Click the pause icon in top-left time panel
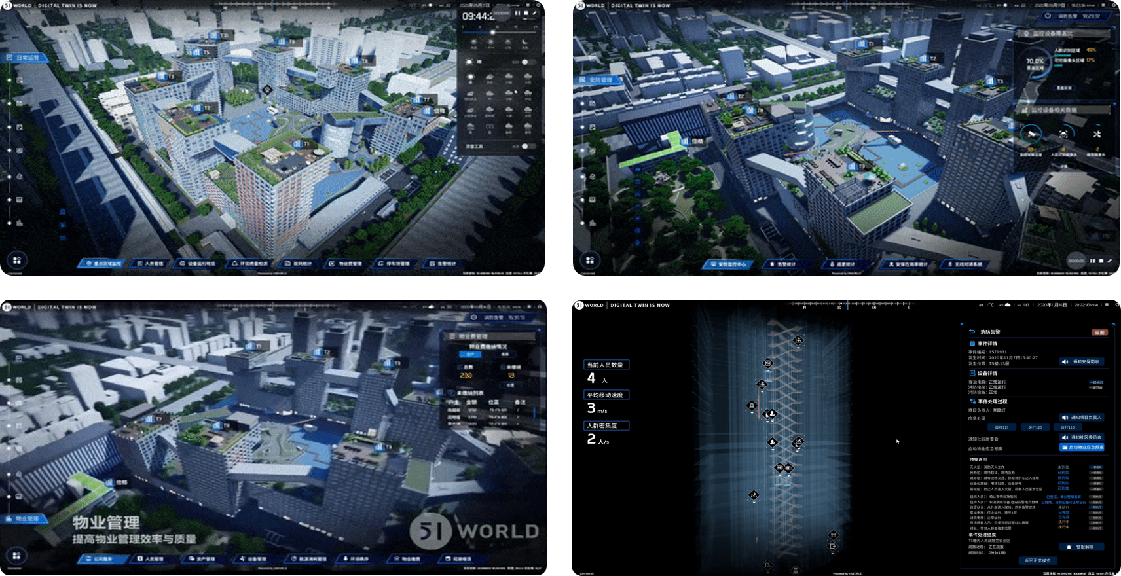Screen dimensions: 1121x576 517,13
